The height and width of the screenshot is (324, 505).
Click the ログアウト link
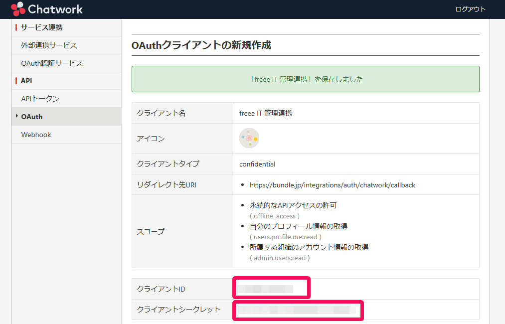pos(470,9)
